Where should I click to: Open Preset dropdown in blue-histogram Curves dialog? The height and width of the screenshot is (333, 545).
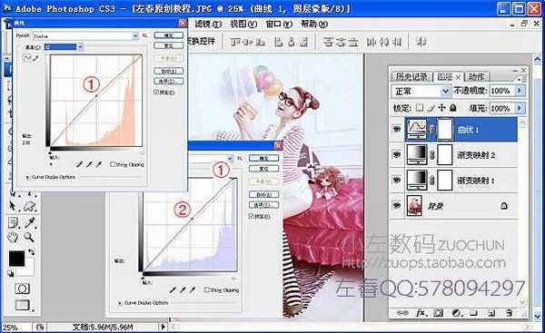(x=230, y=159)
